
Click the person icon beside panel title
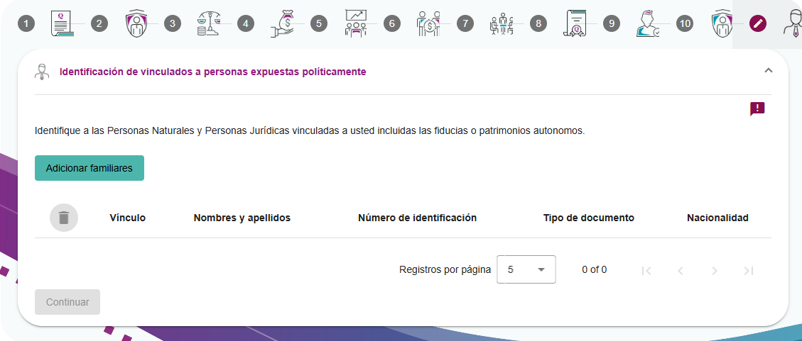[x=43, y=72]
